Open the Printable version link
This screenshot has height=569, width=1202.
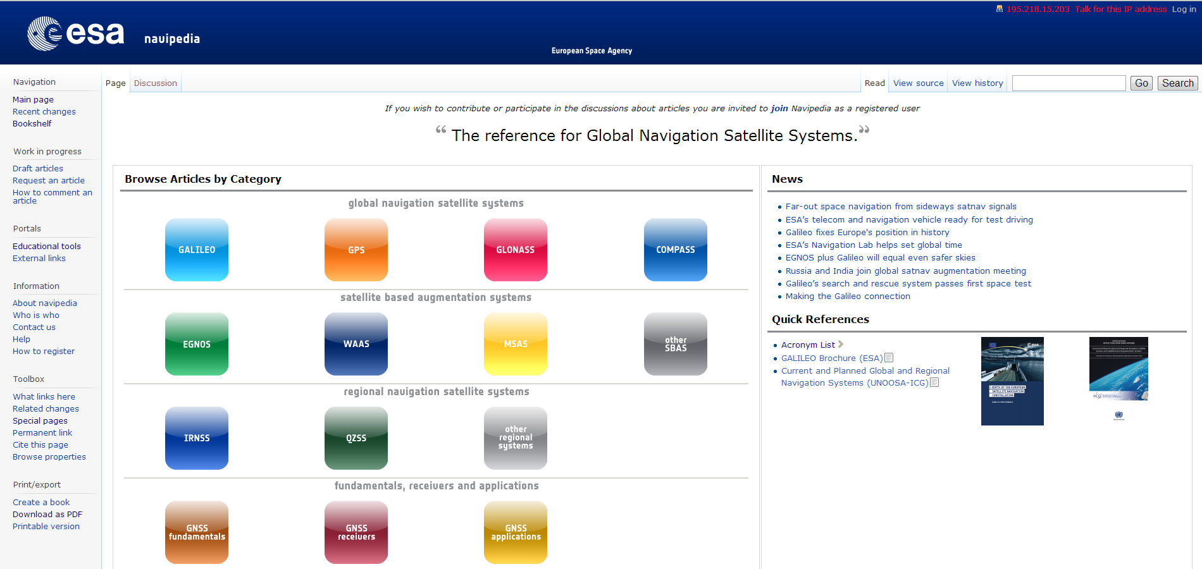[x=46, y=526]
